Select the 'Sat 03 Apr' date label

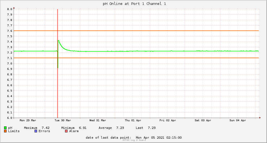[x=203, y=120]
